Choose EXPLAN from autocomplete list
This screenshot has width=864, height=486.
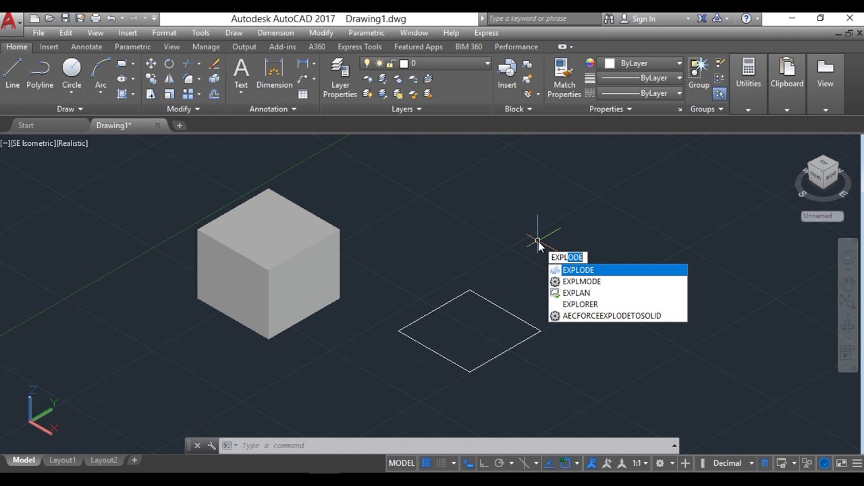618,293
